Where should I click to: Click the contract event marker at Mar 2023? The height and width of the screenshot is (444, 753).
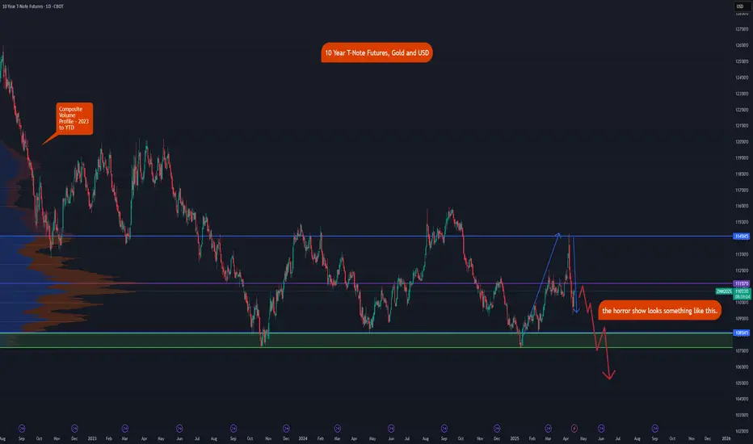(x=125, y=428)
